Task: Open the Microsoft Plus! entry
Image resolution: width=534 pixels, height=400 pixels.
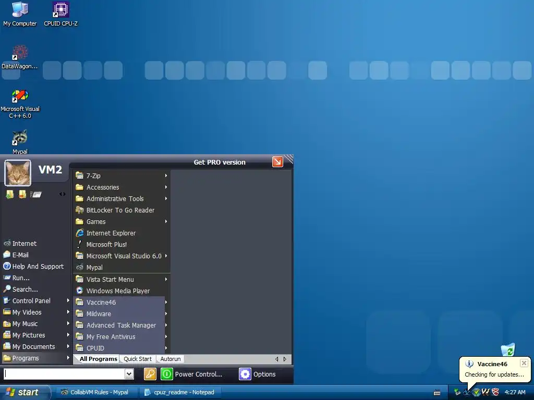Action: [x=122, y=245]
